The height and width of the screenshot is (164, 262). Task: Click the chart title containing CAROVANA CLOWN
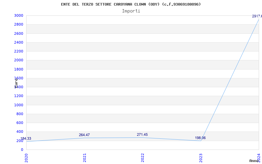click(x=131, y=4)
